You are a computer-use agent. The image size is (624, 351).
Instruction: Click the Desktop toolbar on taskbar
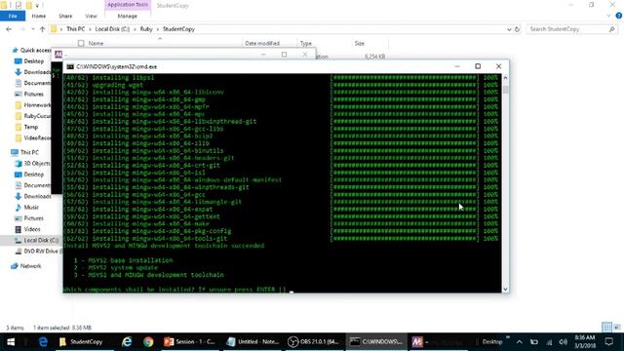(x=492, y=342)
